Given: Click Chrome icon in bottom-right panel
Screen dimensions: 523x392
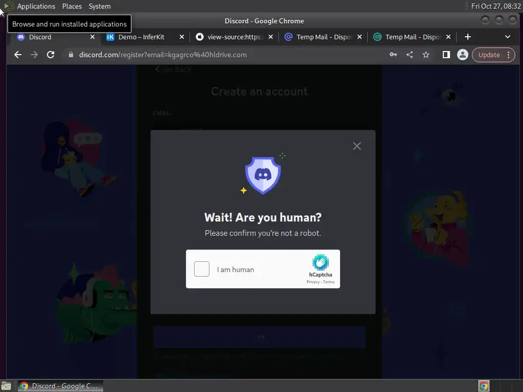Looking at the screenshot, I should 484,386.
